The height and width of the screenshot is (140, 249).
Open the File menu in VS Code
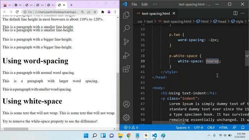134,4
